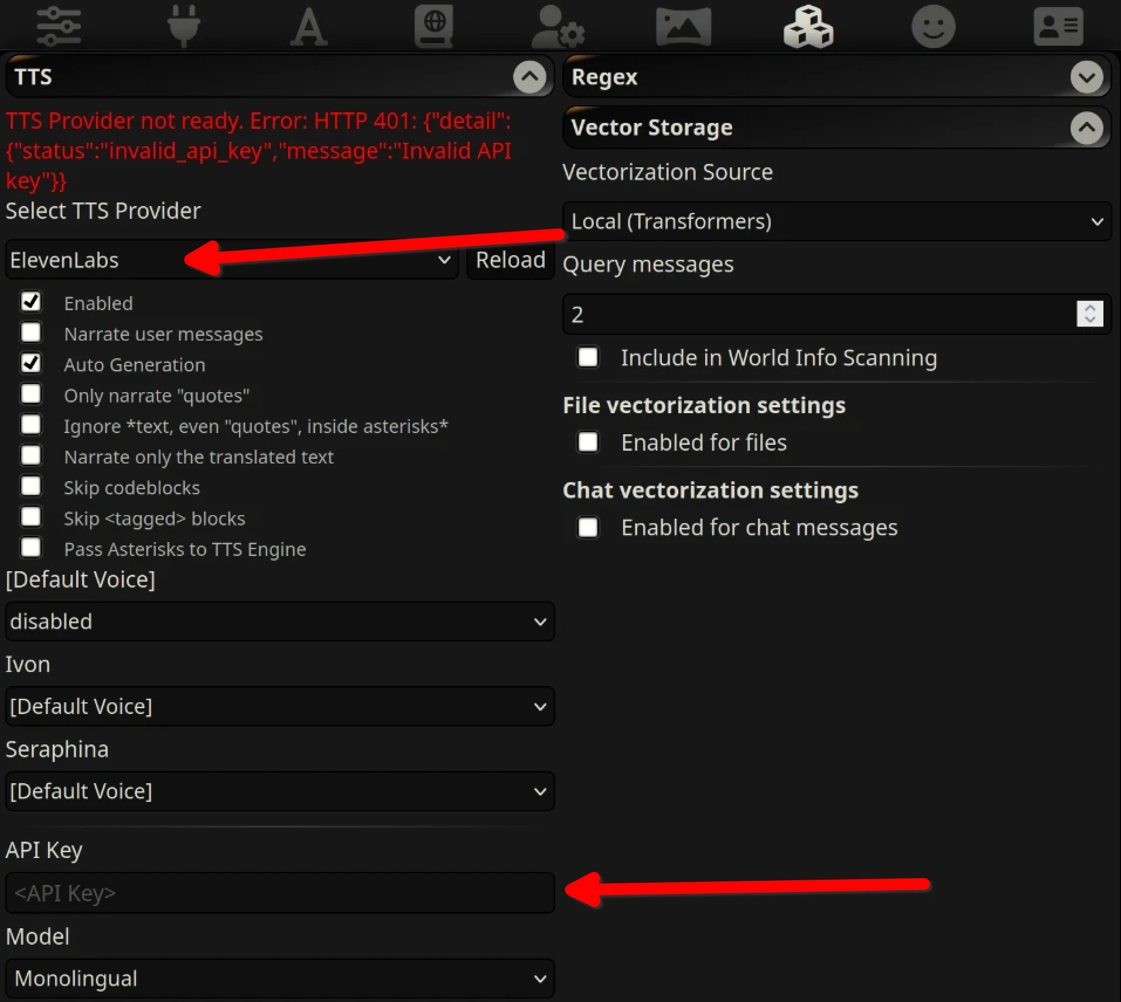Click the Reload TTS provider button
Screen dimensions: 1121x1002
click(x=510, y=260)
